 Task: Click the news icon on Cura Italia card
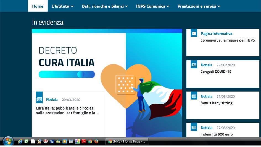click(x=39, y=99)
